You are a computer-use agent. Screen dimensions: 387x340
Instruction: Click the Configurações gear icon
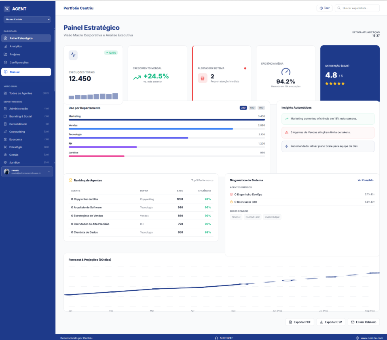point(5,63)
